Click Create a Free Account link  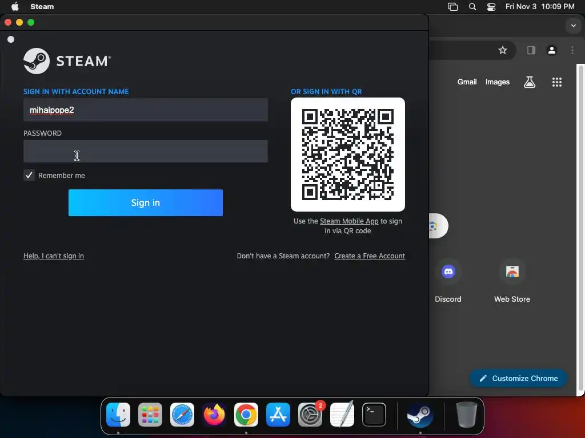point(370,256)
